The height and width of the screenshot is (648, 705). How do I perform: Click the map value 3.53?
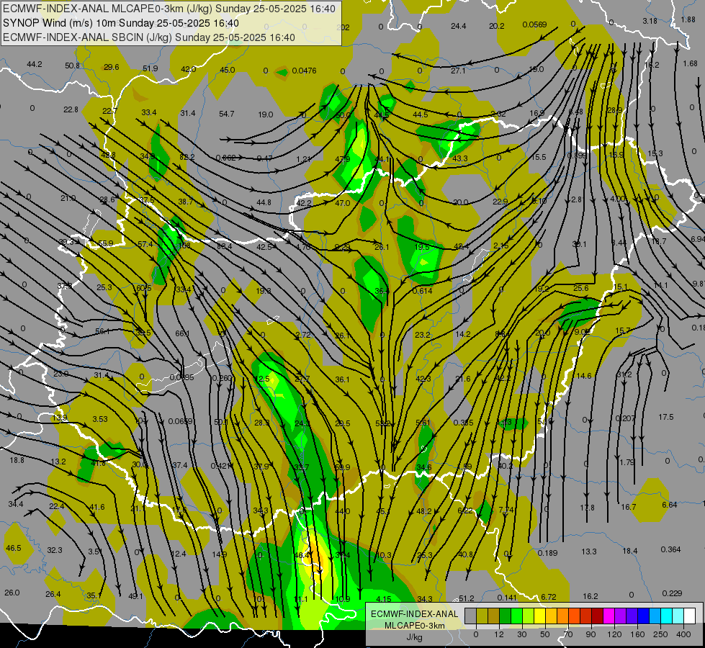pos(100,419)
